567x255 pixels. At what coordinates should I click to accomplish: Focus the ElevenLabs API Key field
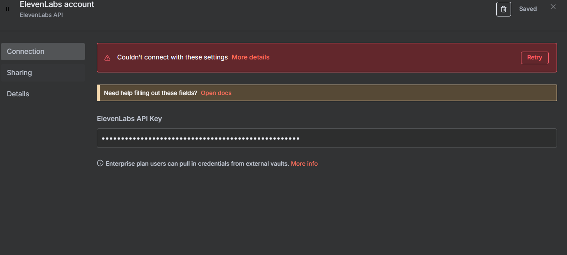(x=327, y=138)
